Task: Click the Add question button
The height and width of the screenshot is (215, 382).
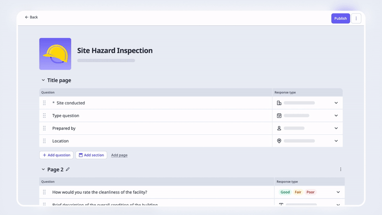Action: click(x=56, y=155)
